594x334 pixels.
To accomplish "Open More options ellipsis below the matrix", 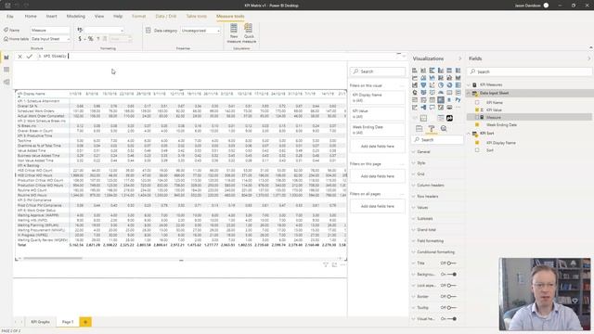I will [342, 265].
